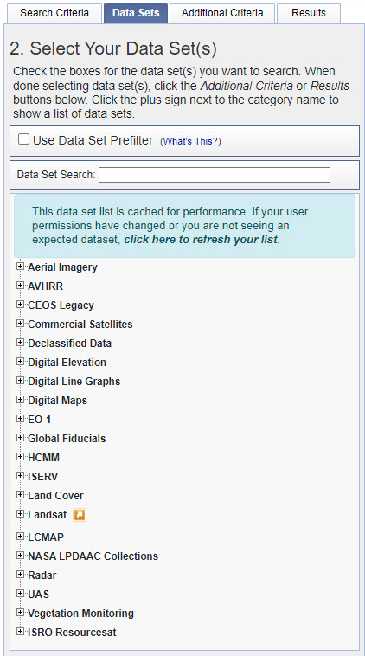Viewport: 365px width, 656px height.
Task: Click the What's This? link
Action: [190, 141]
